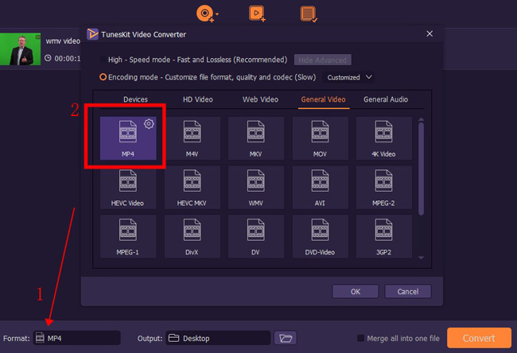
Task: Switch to the Devices tab
Action: tap(135, 99)
